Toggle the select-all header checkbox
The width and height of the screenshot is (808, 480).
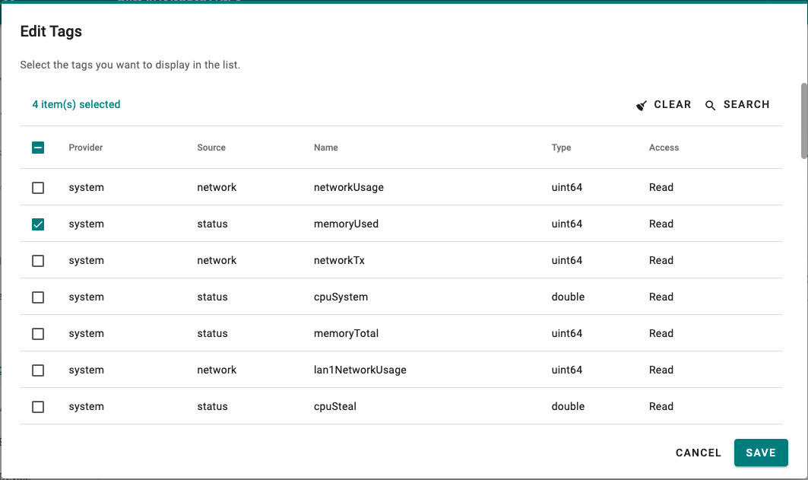click(38, 148)
